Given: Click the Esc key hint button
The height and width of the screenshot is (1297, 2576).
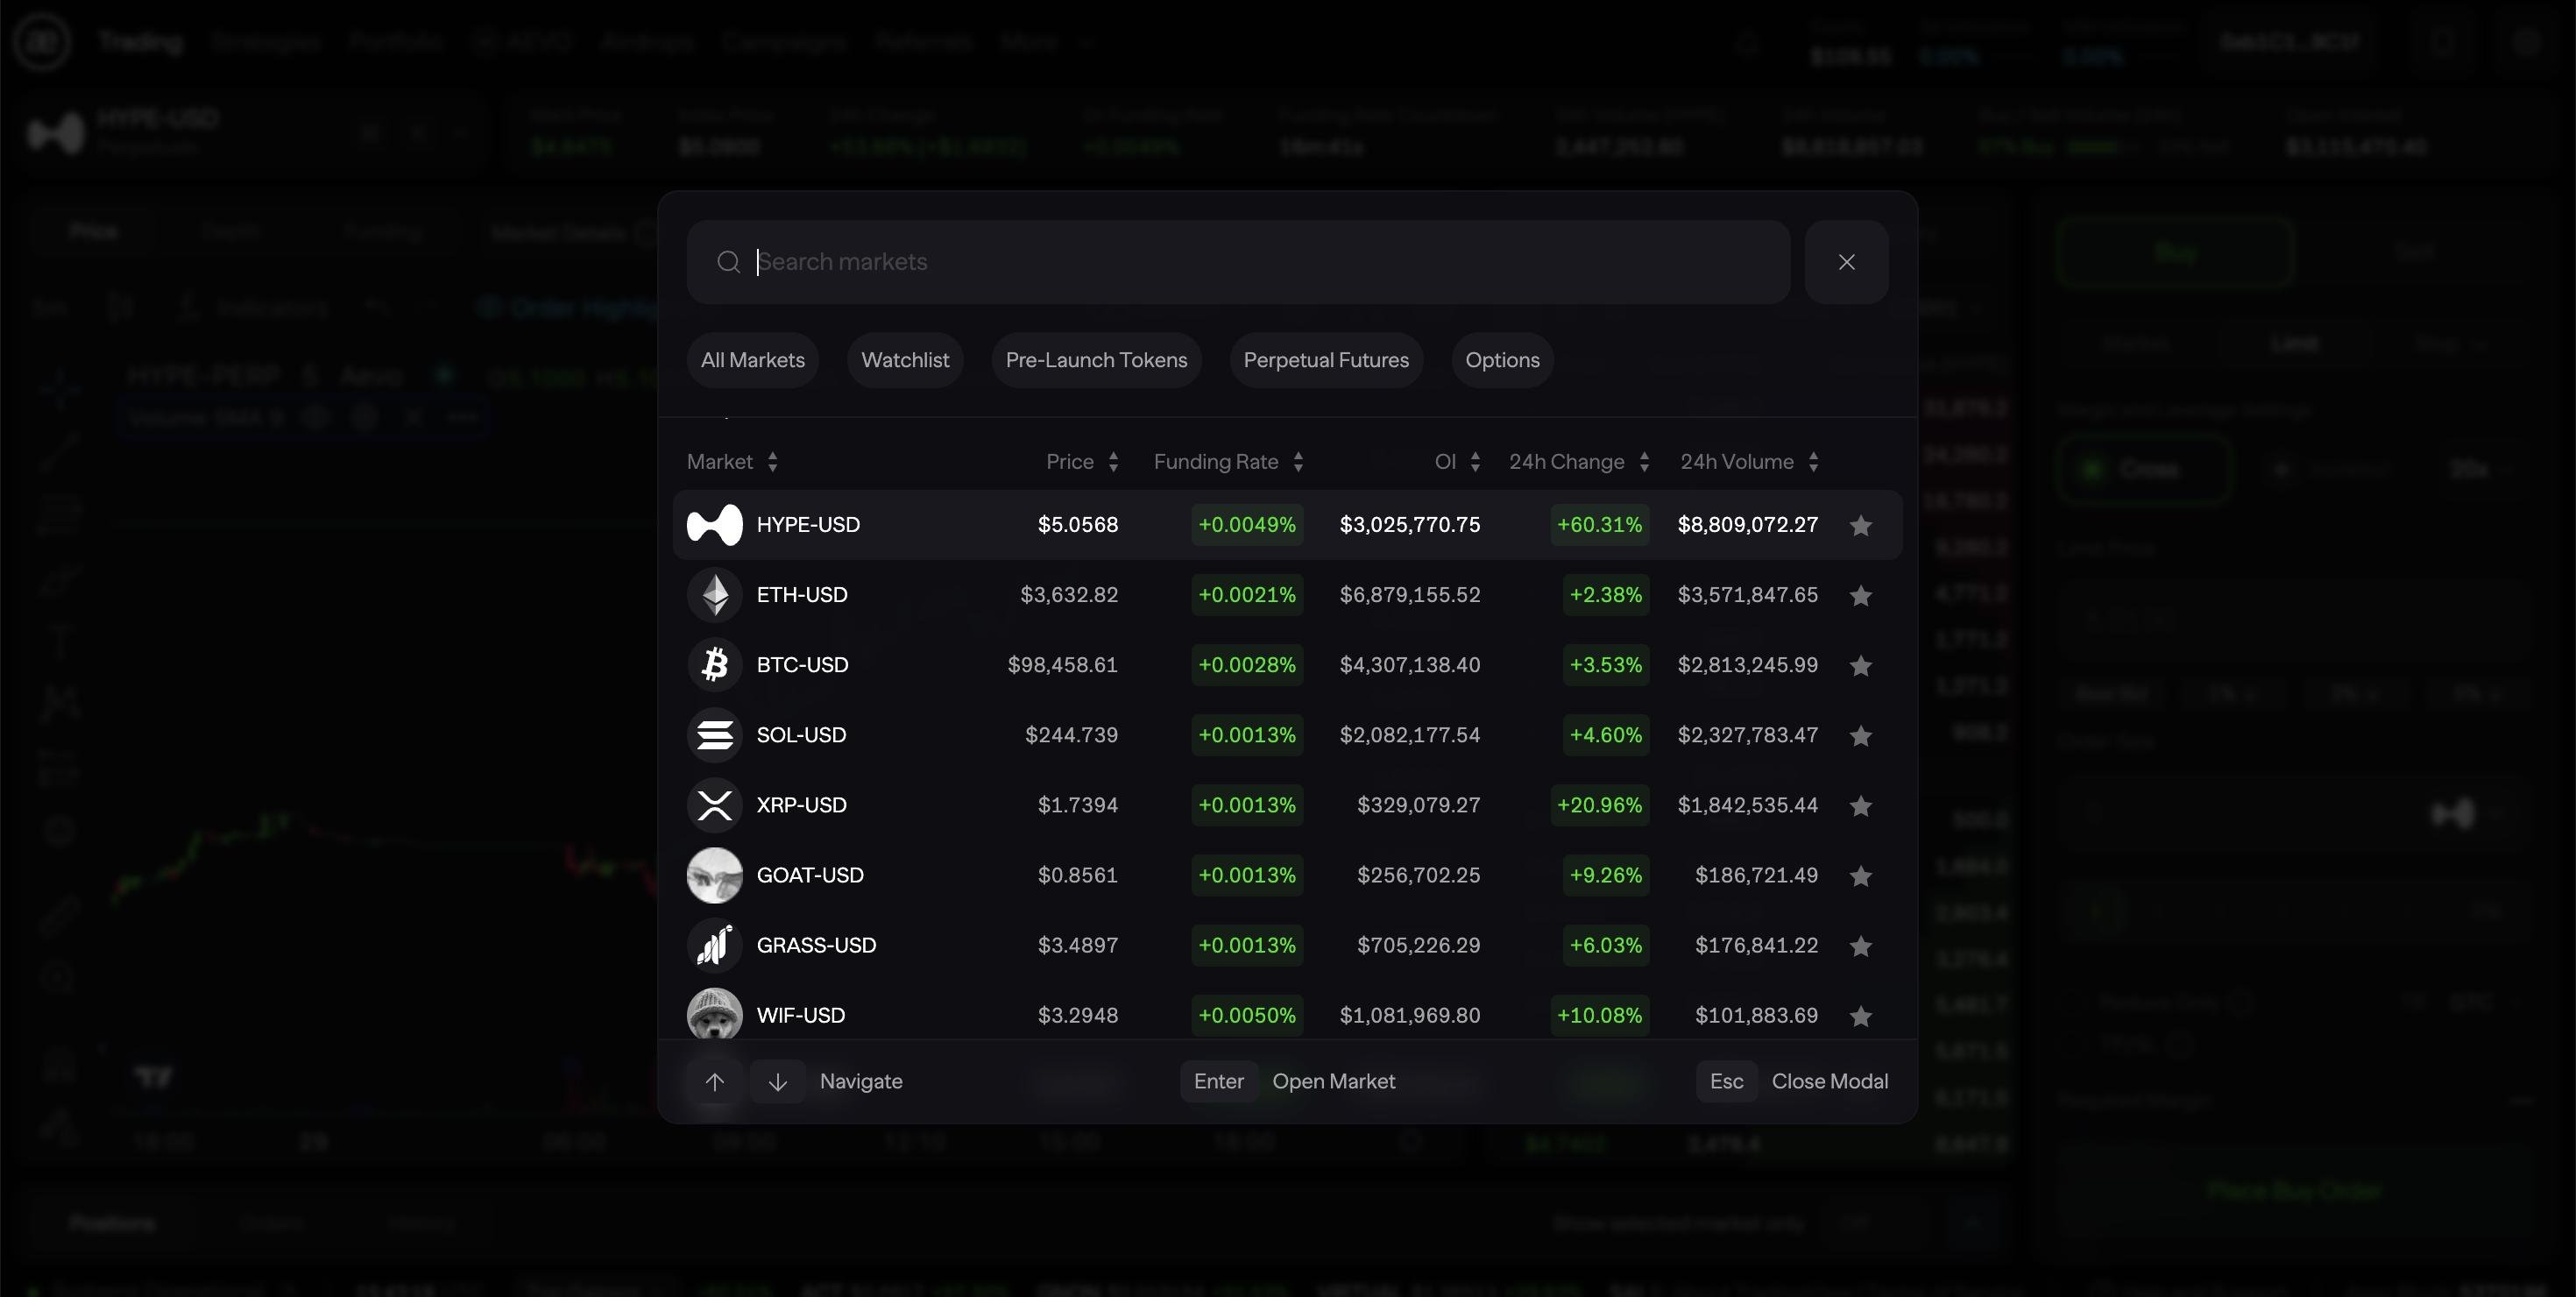Looking at the screenshot, I should coord(1726,1081).
